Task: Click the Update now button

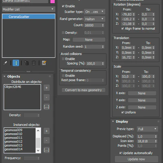Action: pyautogui.click(x=137, y=159)
